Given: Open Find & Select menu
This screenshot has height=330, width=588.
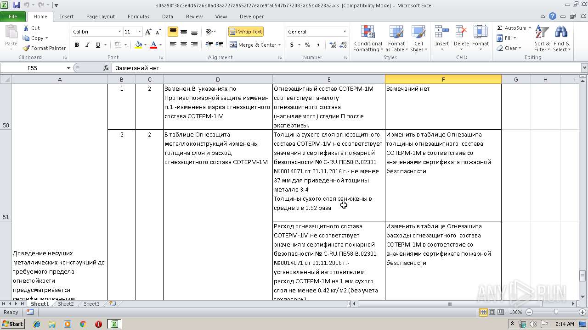Looking at the screenshot, I should (x=561, y=39).
